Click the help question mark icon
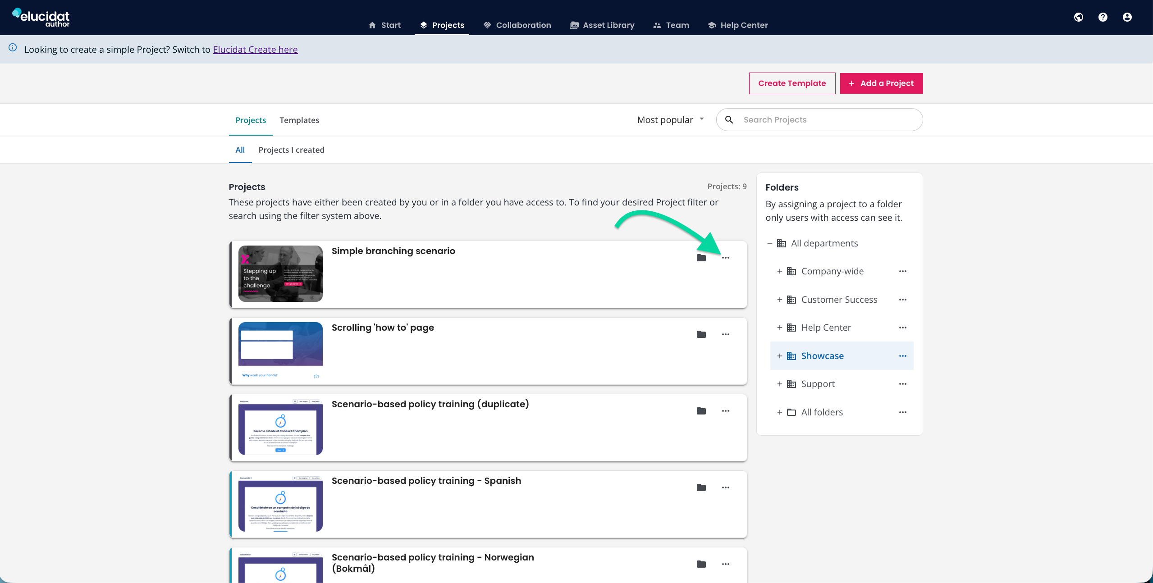This screenshot has height=583, width=1153. [x=1103, y=17]
